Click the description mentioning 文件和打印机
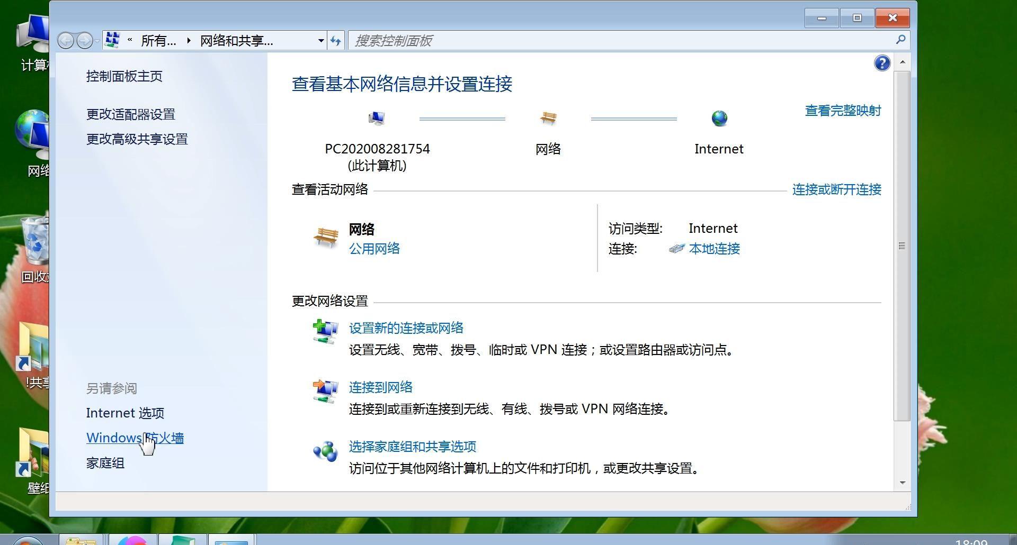This screenshot has height=545, width=1017. pyautogui.click(x=524, y=468)
